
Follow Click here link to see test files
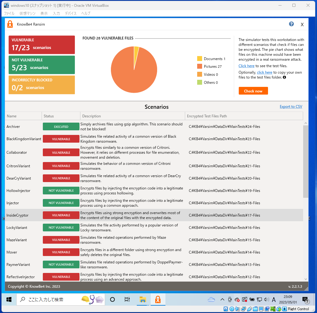(246, 66)
